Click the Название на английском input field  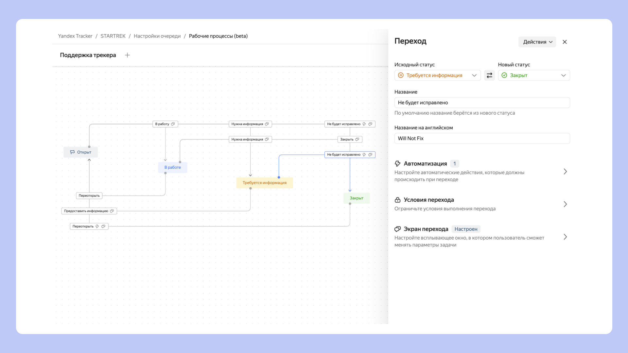point(482,138)
